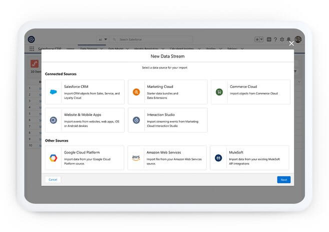Click the Help question mark icon
329x232 pixels.
click(x=275, y=39)
